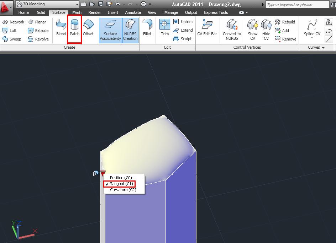This screenshot has height=243, width=336.
Task: Switch to the Mesh ribbon tab
Action: [x=77, y=12]
